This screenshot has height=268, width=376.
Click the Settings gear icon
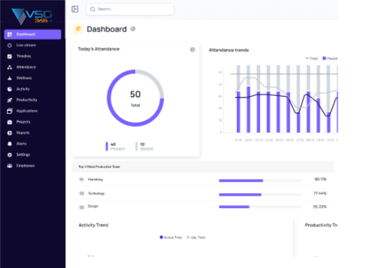click(x=10, y=155)
